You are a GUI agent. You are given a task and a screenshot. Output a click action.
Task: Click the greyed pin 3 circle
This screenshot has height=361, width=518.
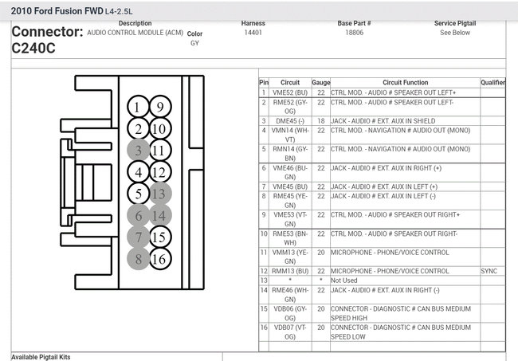click(x=138, y=151)
